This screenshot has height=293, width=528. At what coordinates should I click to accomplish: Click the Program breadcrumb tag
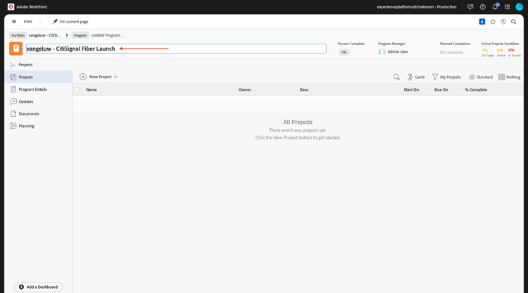[x=80, y=35]
